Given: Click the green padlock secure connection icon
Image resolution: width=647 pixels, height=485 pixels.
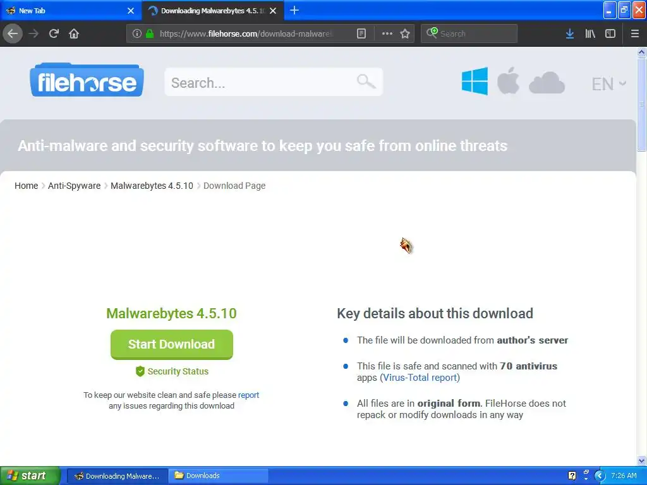Looking at the screenshot, I should point(150,33).
